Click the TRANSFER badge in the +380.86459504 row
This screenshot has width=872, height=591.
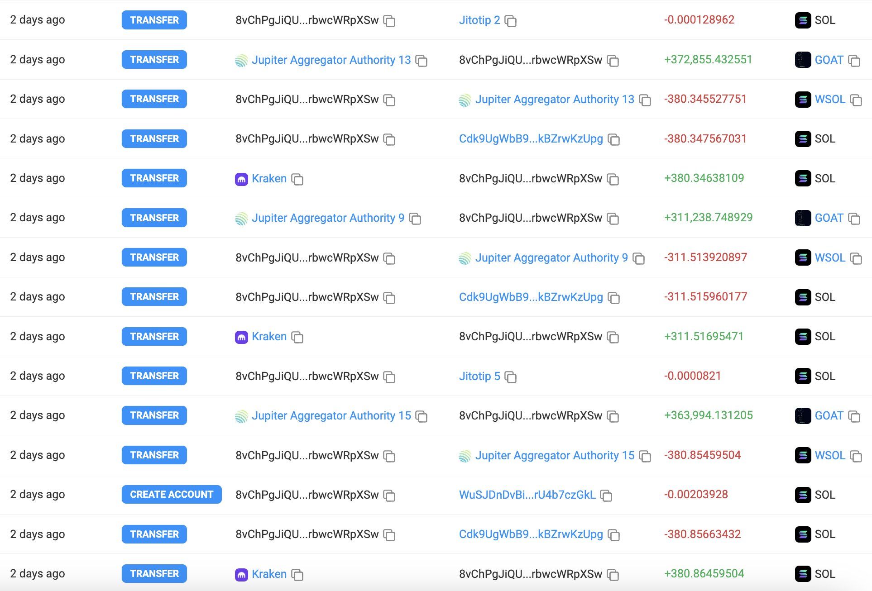click(154, 573)
